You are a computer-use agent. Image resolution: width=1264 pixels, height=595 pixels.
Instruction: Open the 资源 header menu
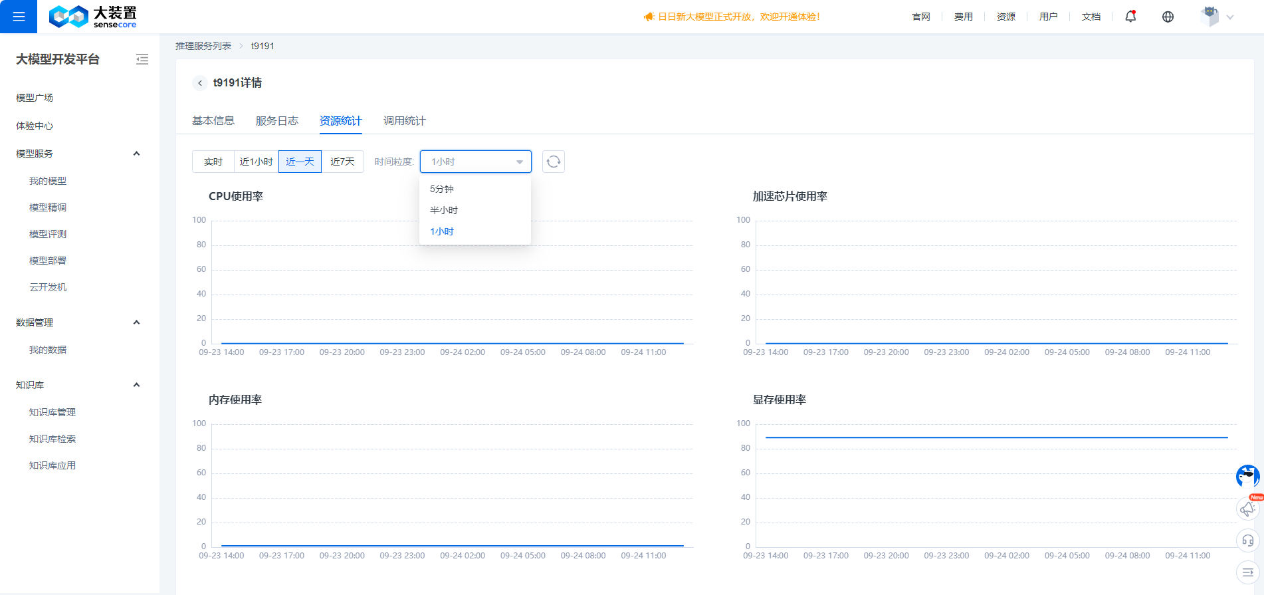coord(1006,17)
